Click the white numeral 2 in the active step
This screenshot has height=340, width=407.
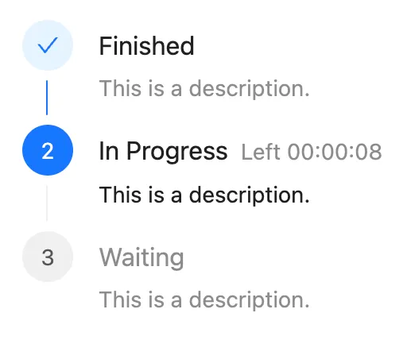48,151
